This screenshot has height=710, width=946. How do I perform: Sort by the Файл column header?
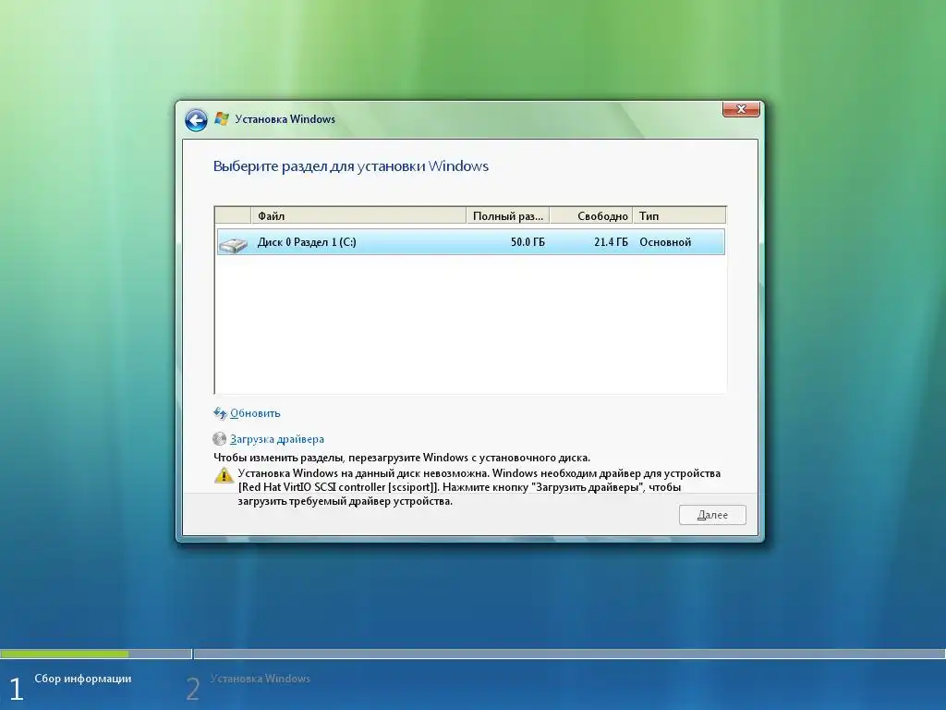[358, 215]
